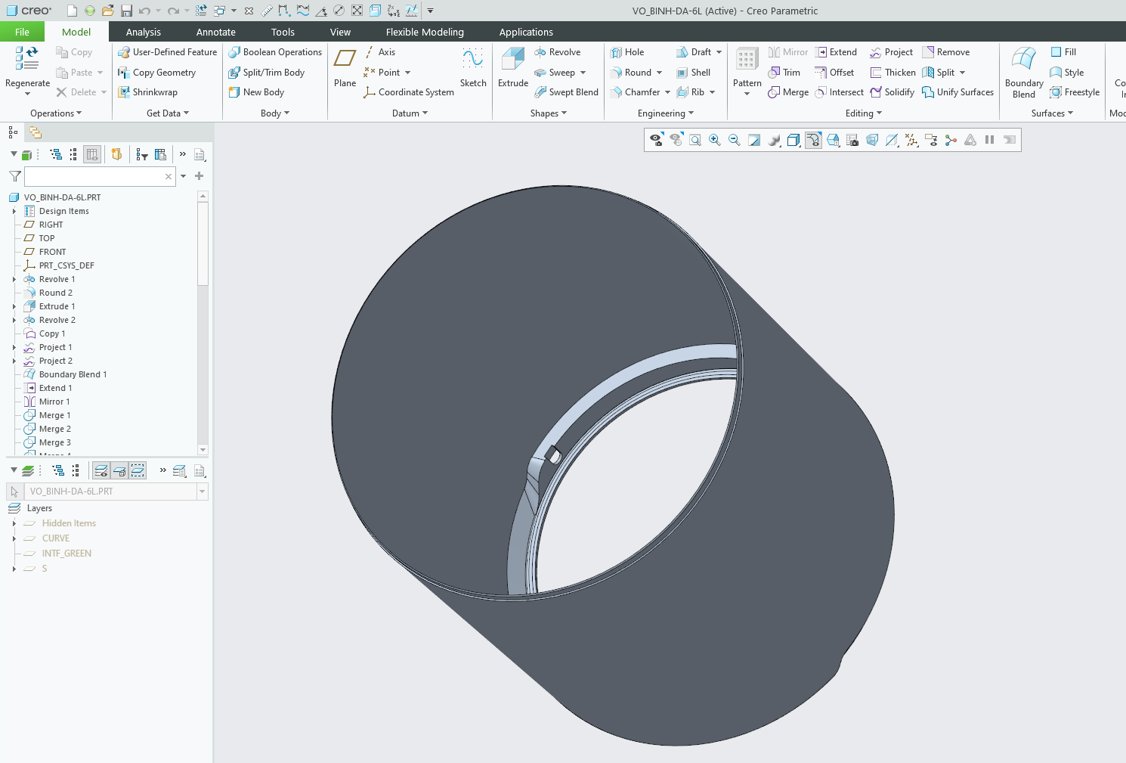Choose the Thicken editing tool
This screenshot has width=1126, height=763.
[x=892, y=73]
